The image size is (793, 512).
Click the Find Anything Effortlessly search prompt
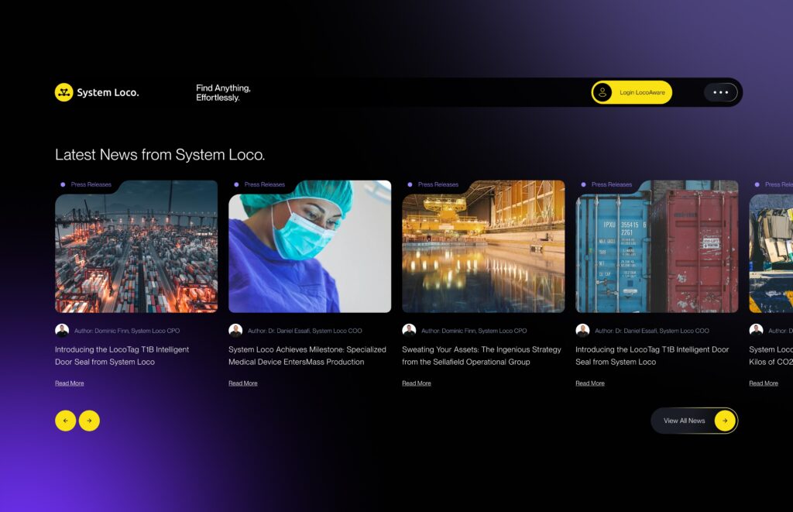point(223,92)
